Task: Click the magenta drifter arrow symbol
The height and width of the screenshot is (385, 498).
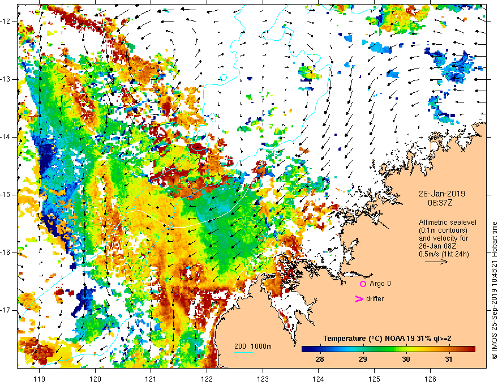Action: tap(359, 299)
